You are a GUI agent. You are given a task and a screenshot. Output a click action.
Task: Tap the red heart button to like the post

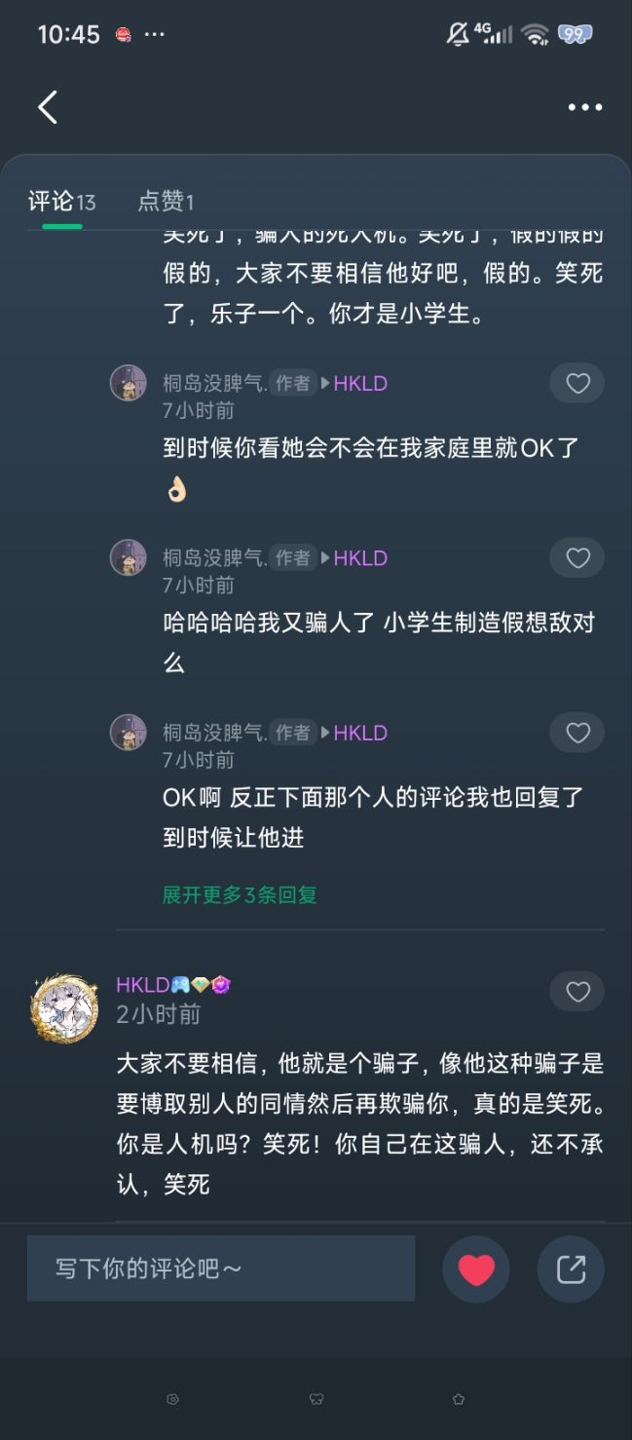pos(476,1269)
